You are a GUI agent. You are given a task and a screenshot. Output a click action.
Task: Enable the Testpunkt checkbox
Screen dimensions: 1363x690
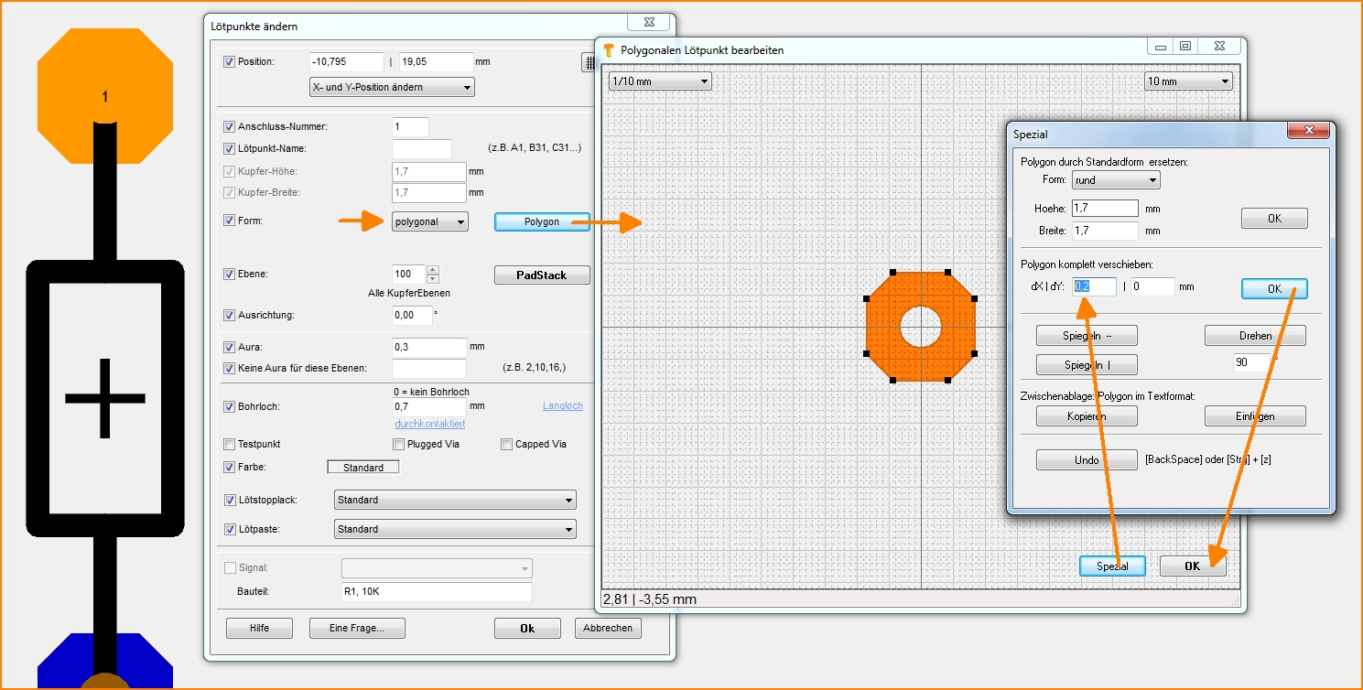click(229, 445)
